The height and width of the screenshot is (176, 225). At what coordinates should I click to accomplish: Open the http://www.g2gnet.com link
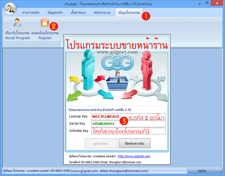134,156
